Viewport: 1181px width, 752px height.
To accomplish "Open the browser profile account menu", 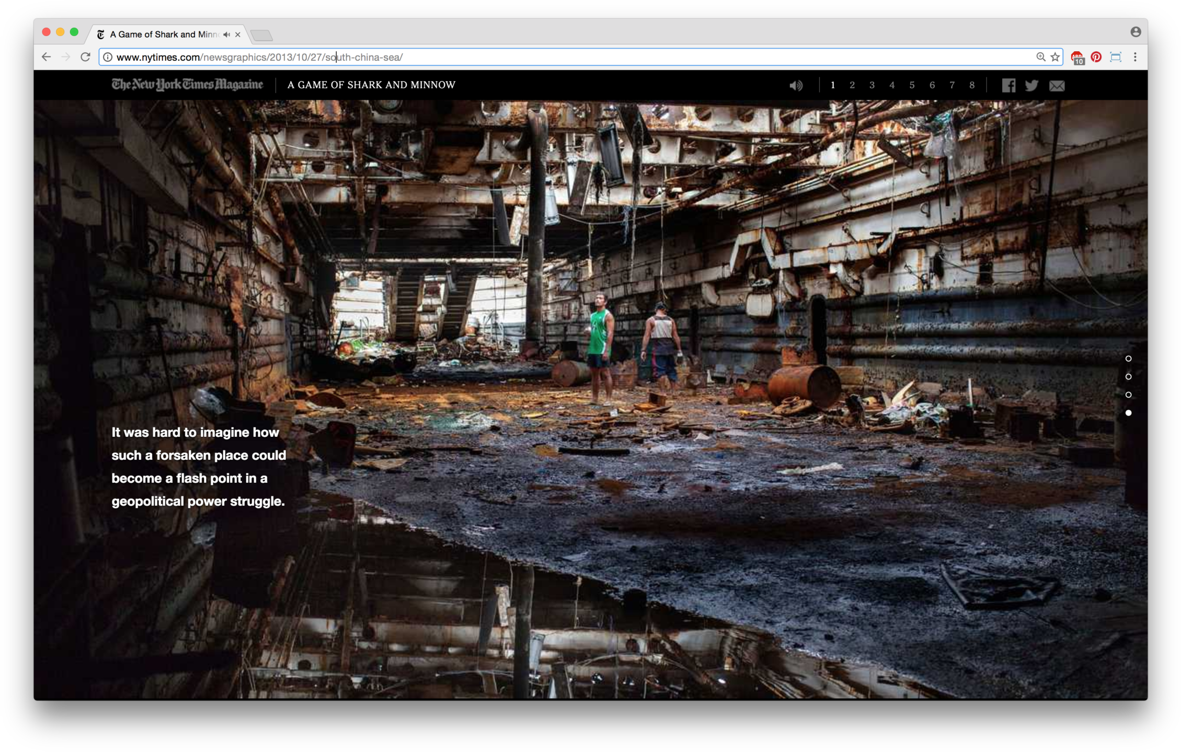I will click(x=1135, y=32).
